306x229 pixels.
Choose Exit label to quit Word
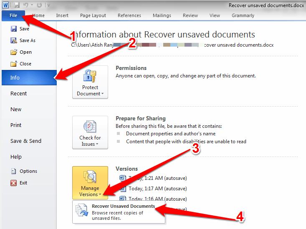[23, 183]
